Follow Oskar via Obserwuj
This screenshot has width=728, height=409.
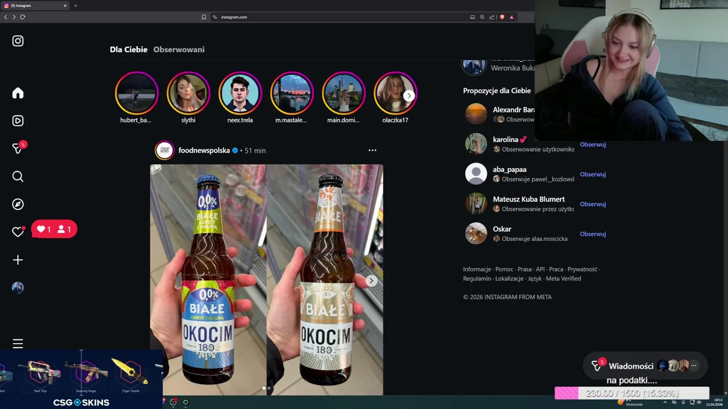click(593, 234)
